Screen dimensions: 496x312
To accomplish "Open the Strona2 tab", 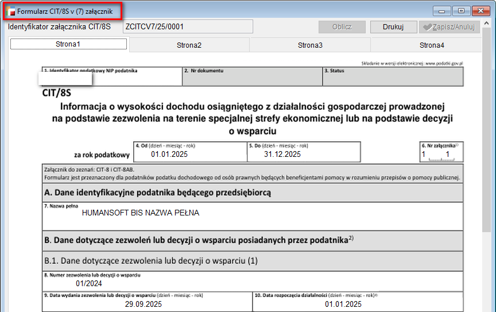I will point(189,45).
